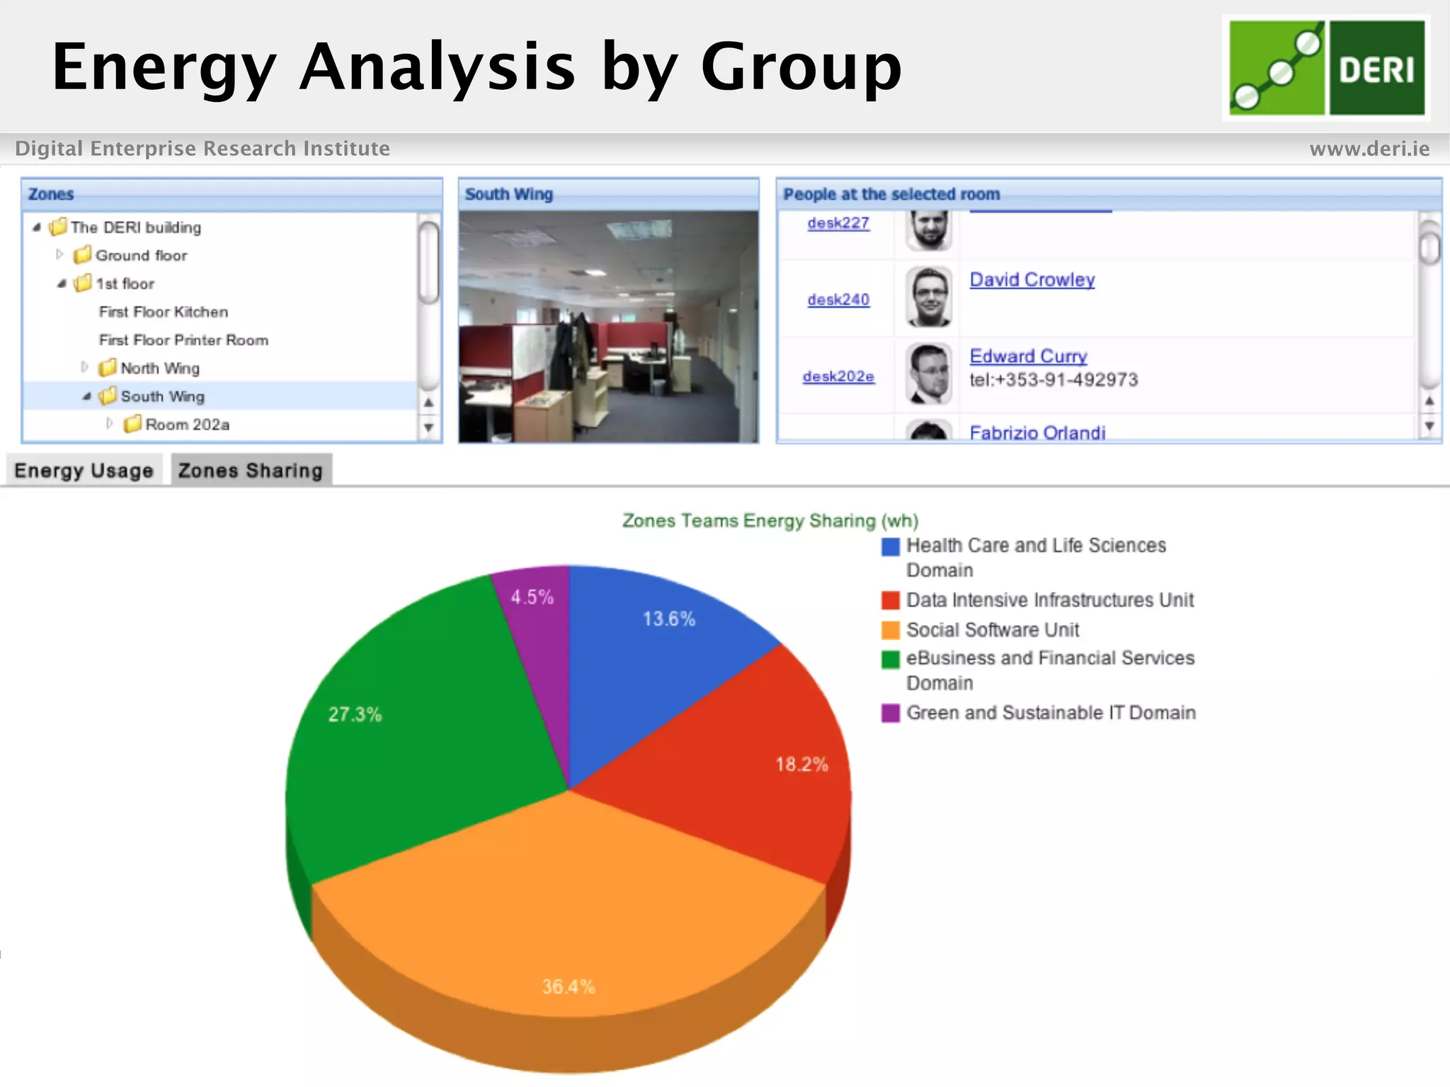
Task: Click the www.deri.ie text
Action: [x=1369, y=149]
